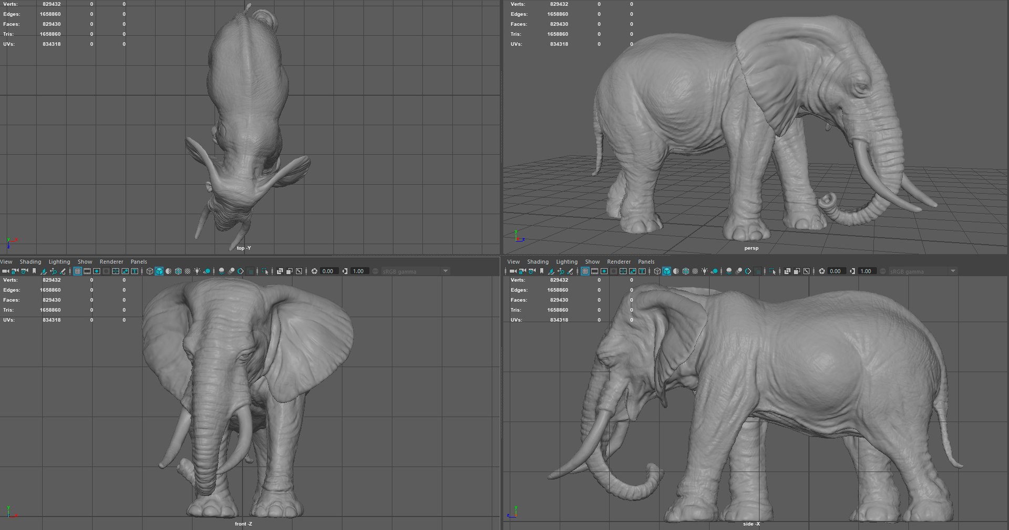
Task: Toggle Safe Action in front panel
Action: coord(125,271)
